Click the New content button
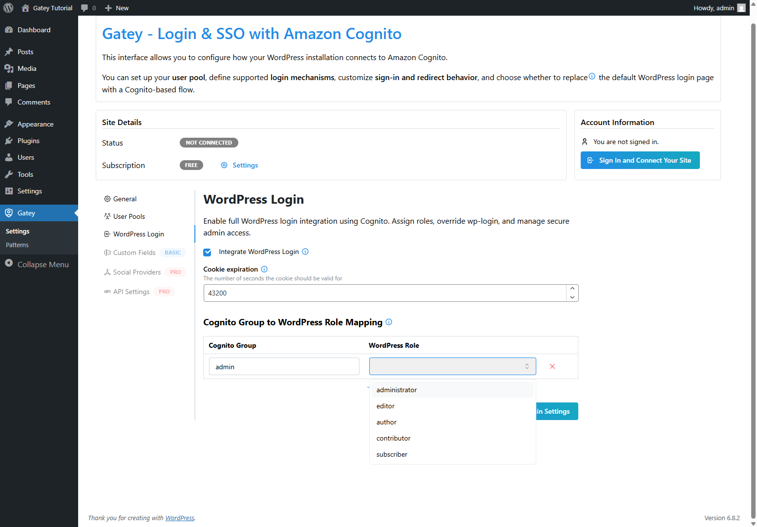The height and width of the screenshot is (527, 757). [x=117, y=8]
